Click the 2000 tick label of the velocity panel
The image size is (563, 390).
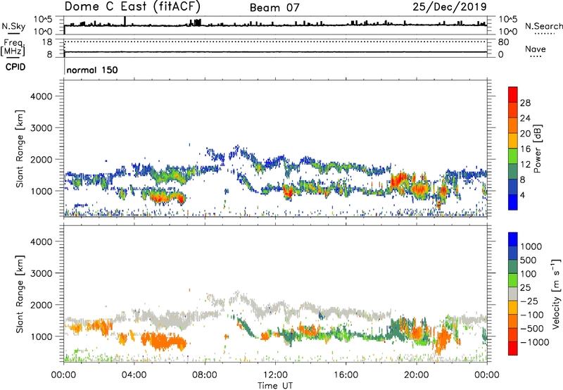pos(42,305)
